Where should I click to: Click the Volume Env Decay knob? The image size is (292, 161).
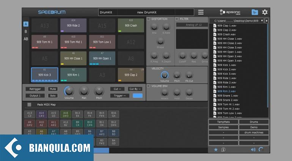[189, 92]
